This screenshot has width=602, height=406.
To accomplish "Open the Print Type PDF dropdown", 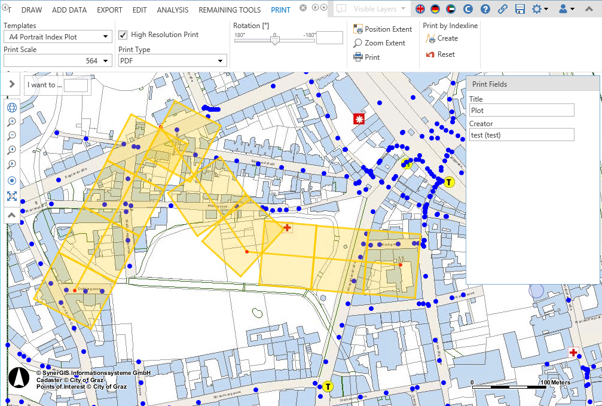I will (x=172, y=60).
